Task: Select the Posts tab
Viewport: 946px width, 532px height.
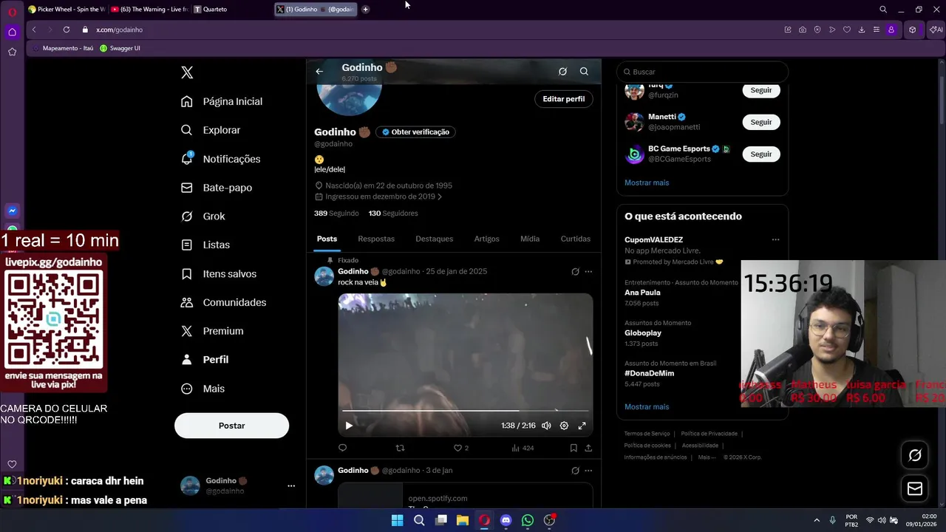Action: pos(327,239)
